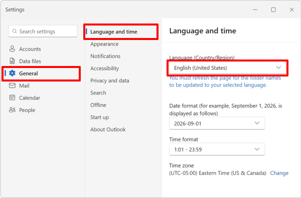301x198 pixels.
Task: Switch to the Offline section
Action: pyautogui.click(x=98, y=105)
